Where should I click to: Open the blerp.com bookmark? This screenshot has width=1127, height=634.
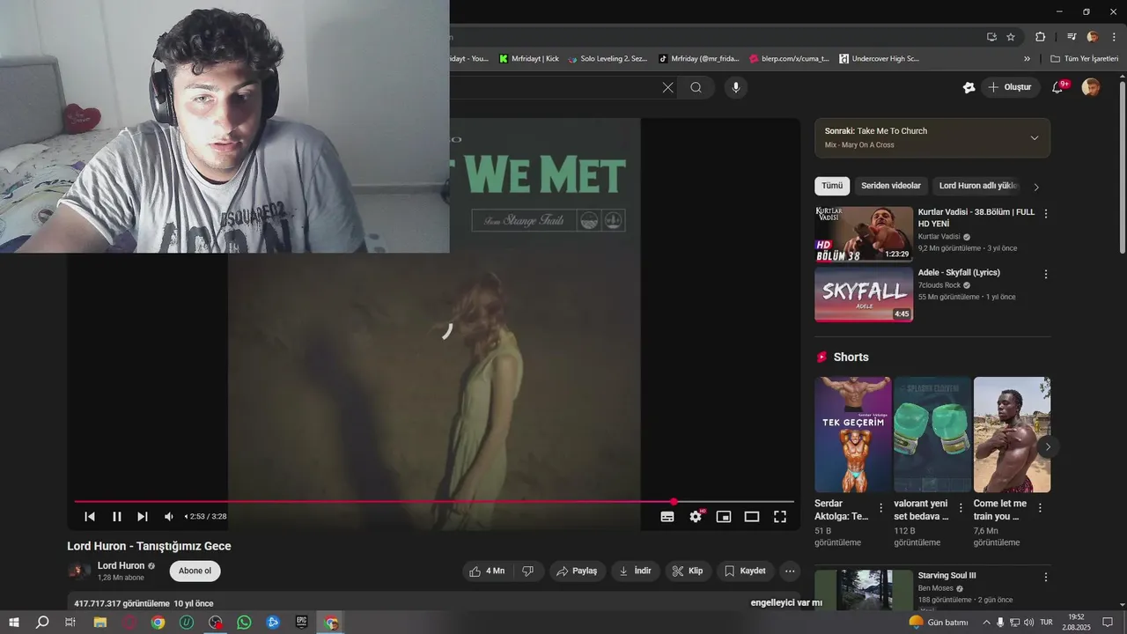click(790, 59)
